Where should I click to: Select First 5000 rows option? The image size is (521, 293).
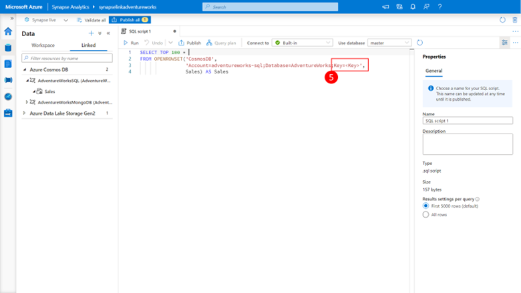pos(425,206)
